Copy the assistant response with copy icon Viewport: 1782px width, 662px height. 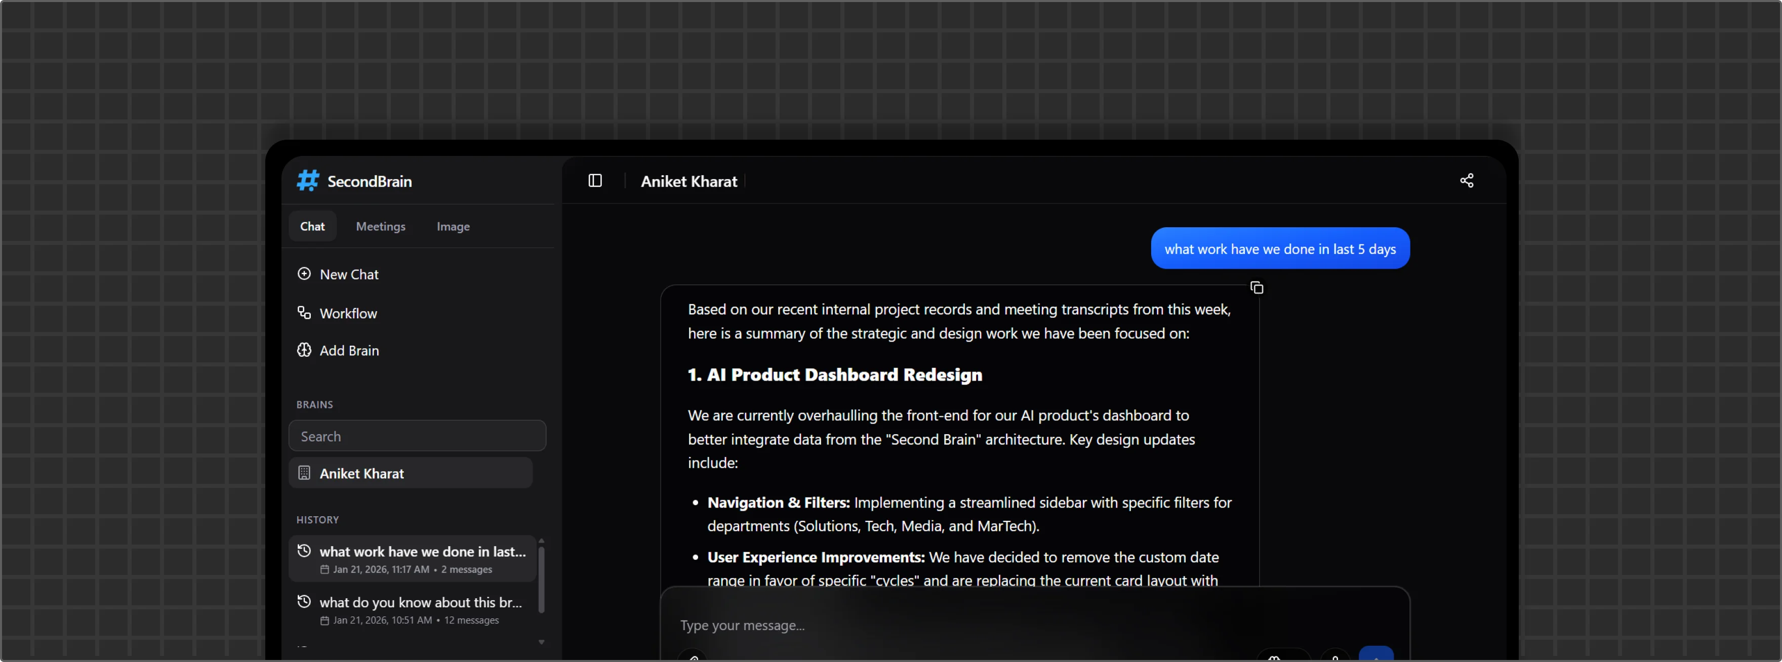click(1257, 288)
